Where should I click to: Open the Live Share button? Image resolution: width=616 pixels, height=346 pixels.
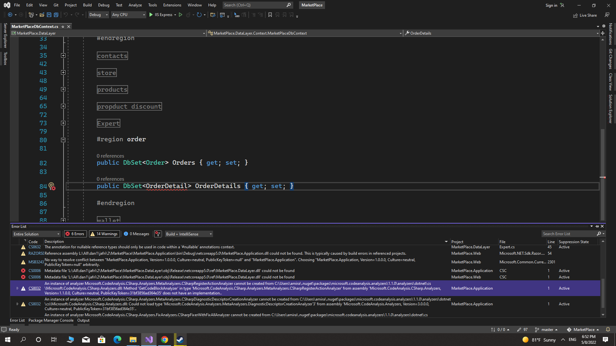585,15
